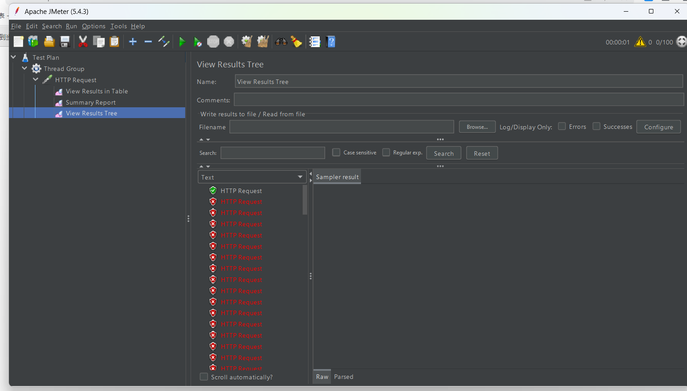
Task: Click the yellow warning triangle log indicator
Action: [640, 42]
